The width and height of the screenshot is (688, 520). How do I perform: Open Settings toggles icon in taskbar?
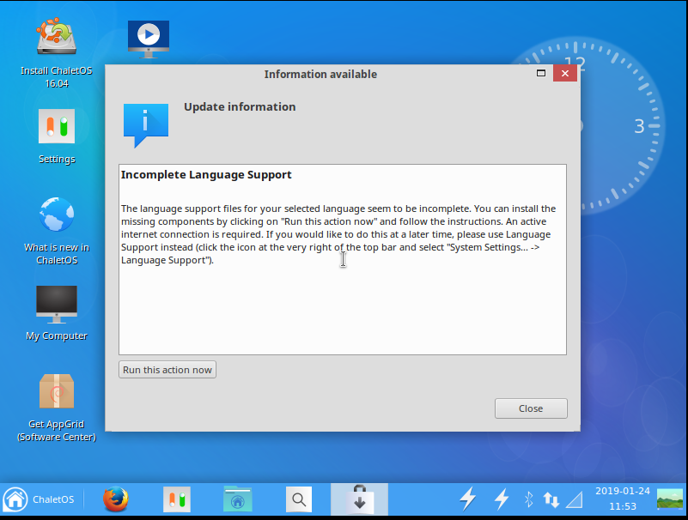click(177, 499)
